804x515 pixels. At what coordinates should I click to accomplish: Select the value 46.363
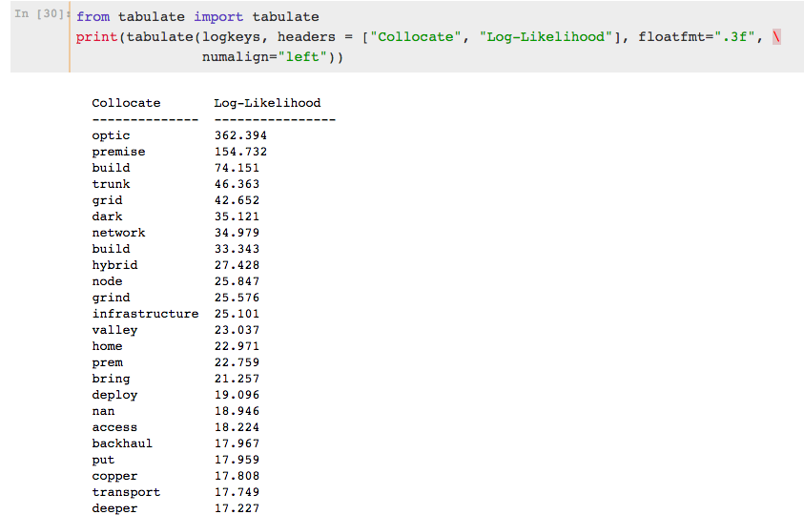coord(237,184)
